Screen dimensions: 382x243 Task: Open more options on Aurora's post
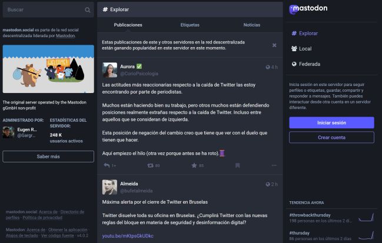(x=274, y=165)
